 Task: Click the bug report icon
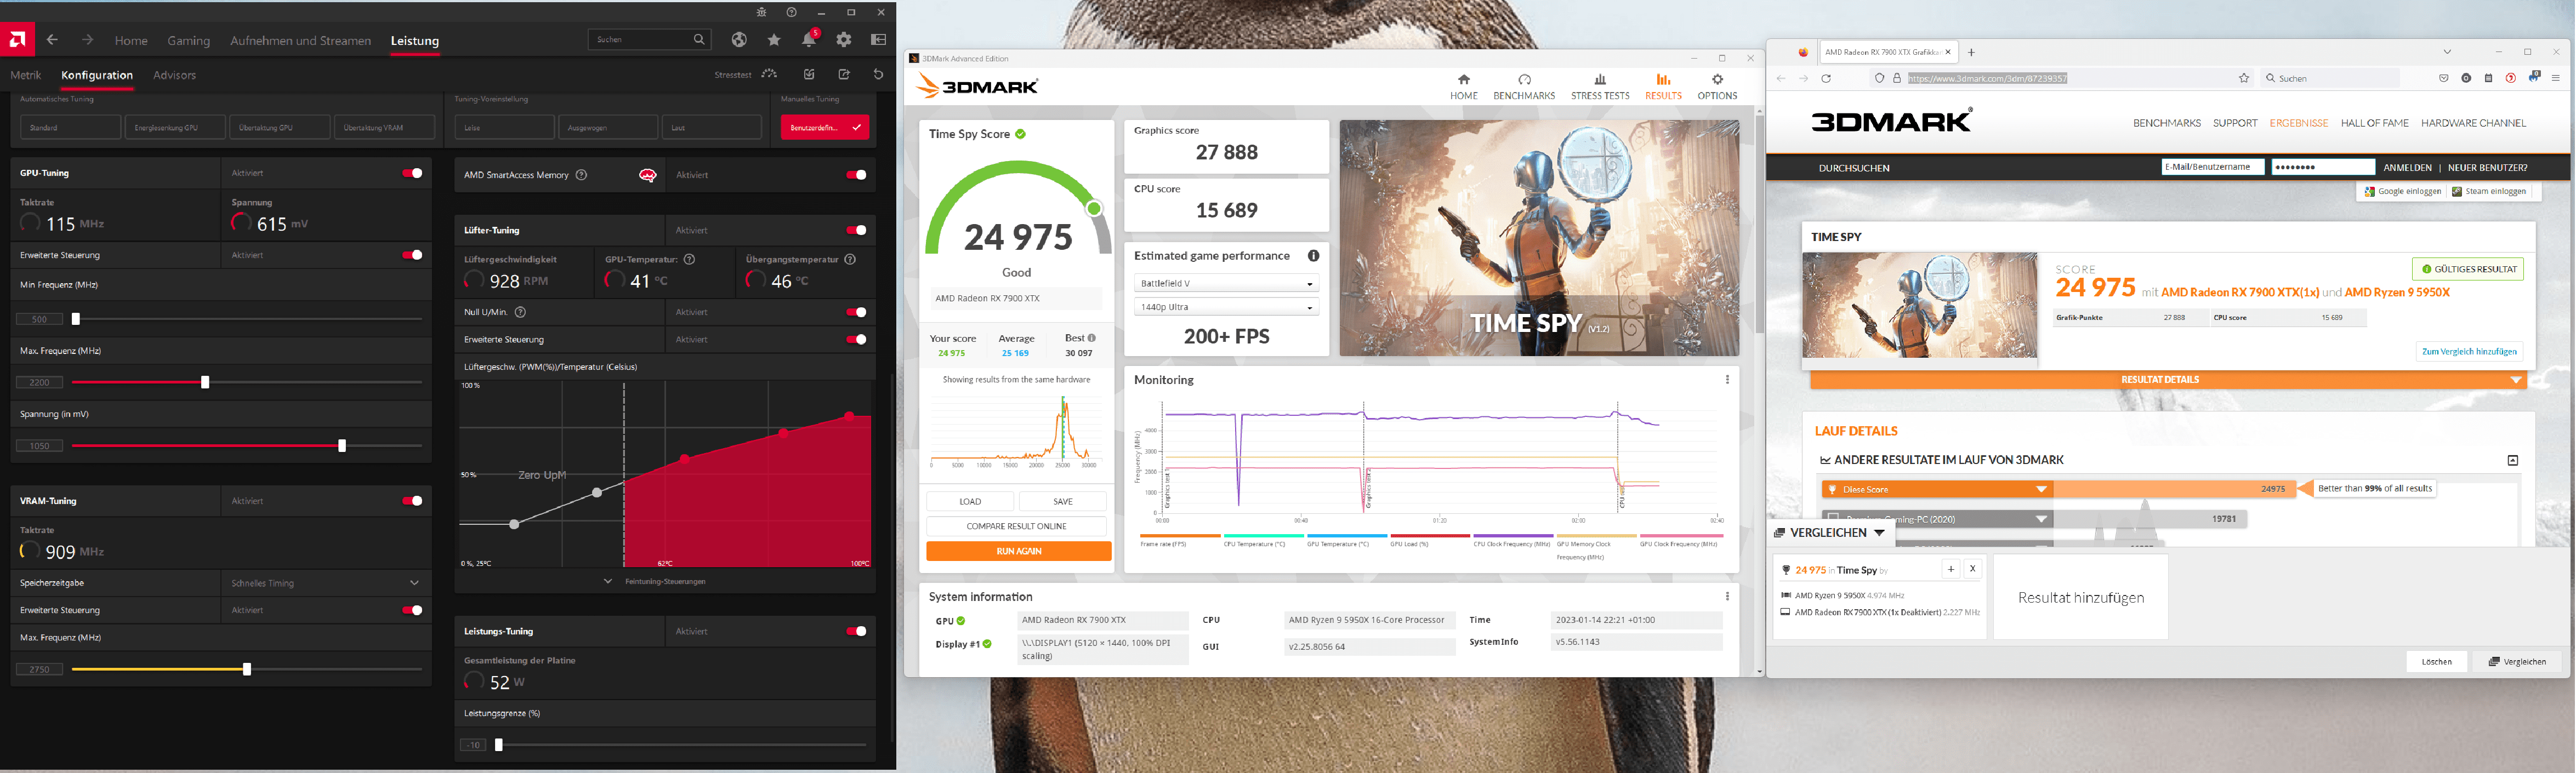click(761, 13)
